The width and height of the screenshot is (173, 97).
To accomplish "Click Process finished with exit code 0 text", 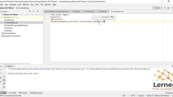I will (23, 73).
